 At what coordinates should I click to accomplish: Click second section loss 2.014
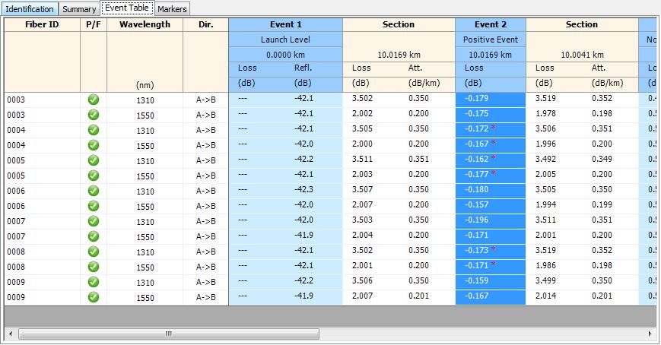pos(545,296)
